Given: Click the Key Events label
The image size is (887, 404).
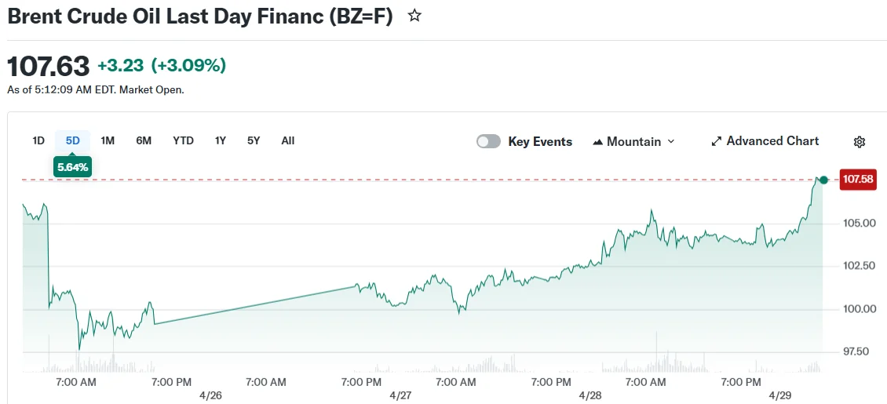Looking at the screenshot, I should pos(540,142).
